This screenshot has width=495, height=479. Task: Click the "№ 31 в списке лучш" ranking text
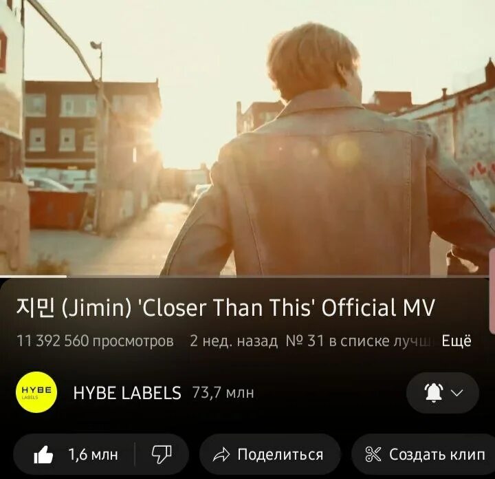coord(361,341)
